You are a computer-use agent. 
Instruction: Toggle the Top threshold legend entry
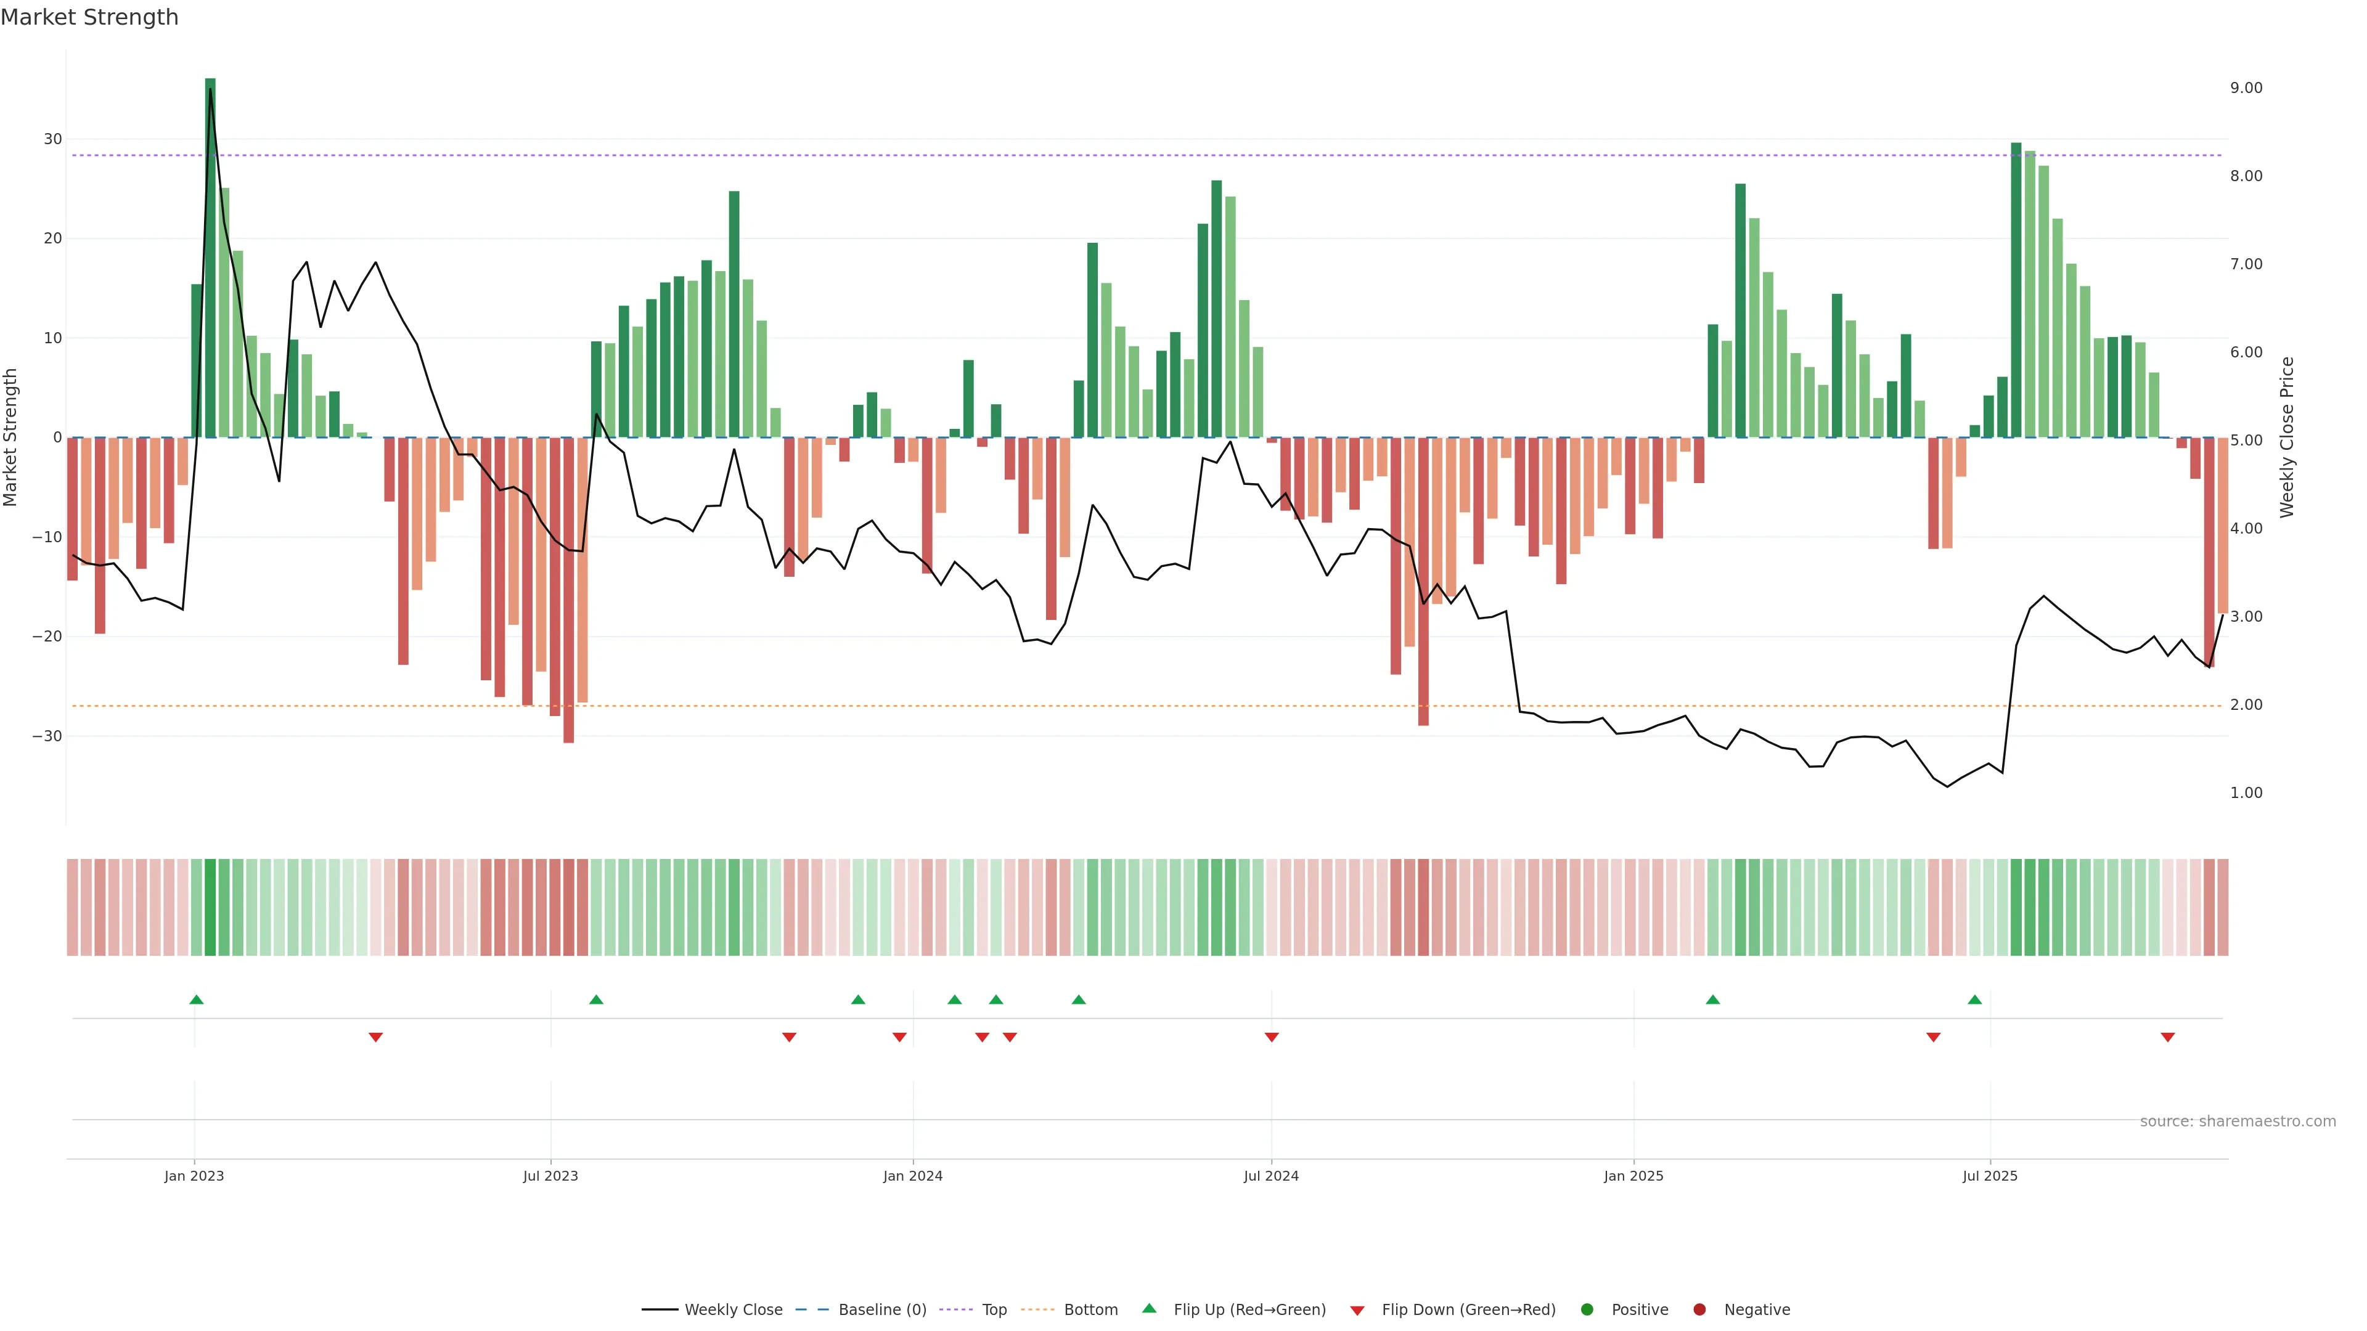pyautogui.click(x=993, y=1310)
